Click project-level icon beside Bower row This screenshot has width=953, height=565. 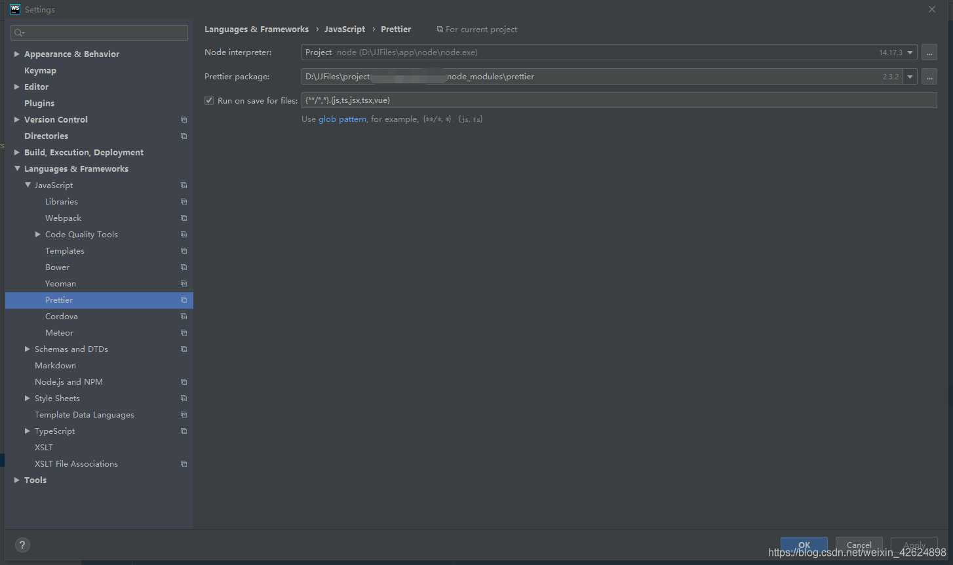coord(184,267)
